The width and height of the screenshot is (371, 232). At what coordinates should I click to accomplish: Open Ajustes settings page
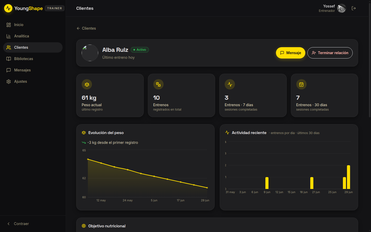tap(33, 81)
